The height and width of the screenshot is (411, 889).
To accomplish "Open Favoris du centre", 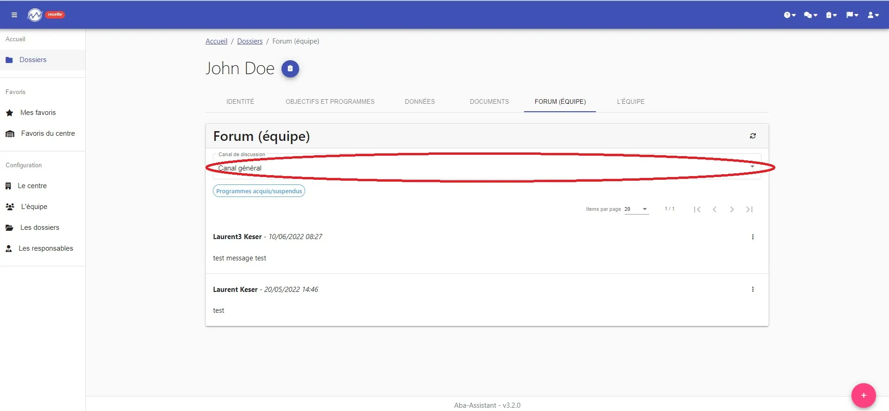I will point(43,133).
